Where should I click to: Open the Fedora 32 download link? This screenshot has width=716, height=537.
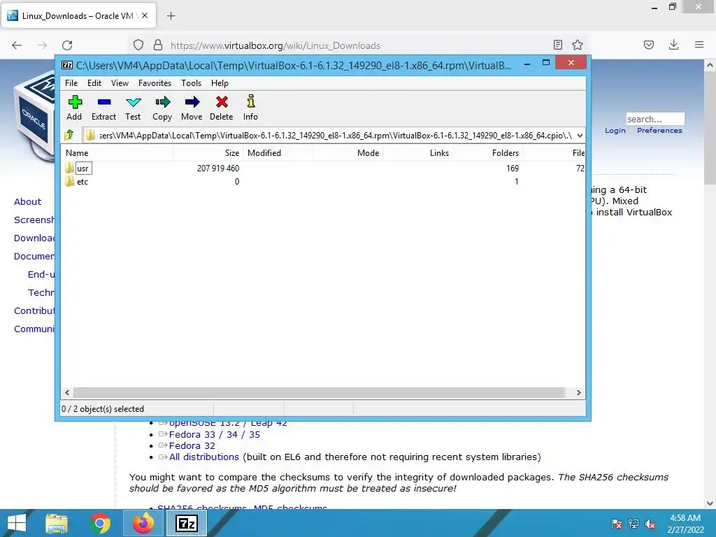click(x=192, y=445)
